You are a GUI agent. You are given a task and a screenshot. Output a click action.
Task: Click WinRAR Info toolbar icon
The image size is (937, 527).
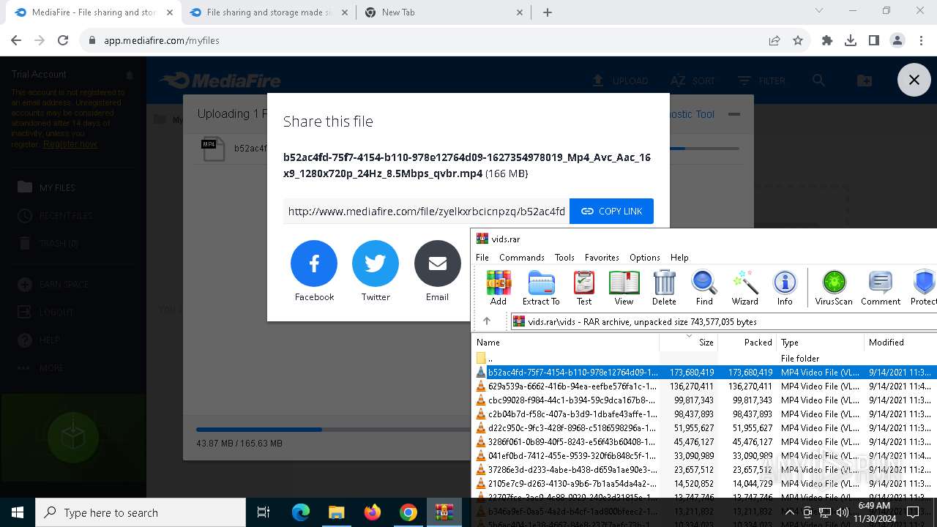[x=785, y=288]
